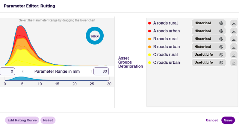239x128 pixels.
Task: Click the red dot for A roads urban
Action: (x=149, y=31)
